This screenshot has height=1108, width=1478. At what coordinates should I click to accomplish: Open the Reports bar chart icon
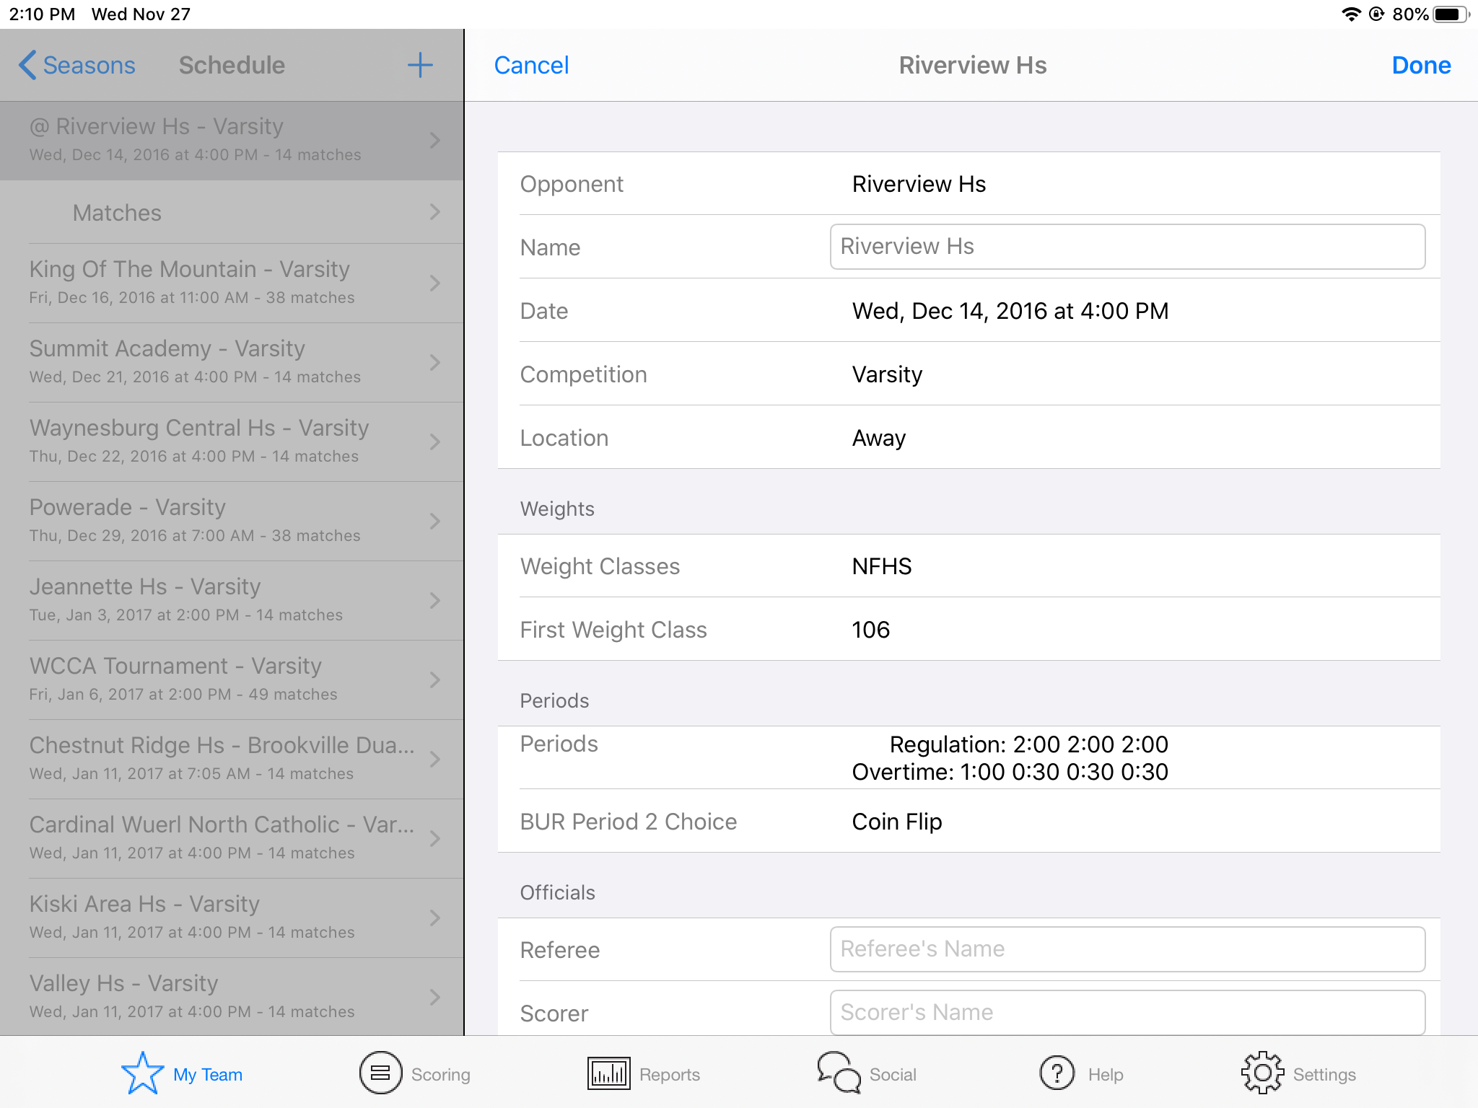(x=608, y=1073)
